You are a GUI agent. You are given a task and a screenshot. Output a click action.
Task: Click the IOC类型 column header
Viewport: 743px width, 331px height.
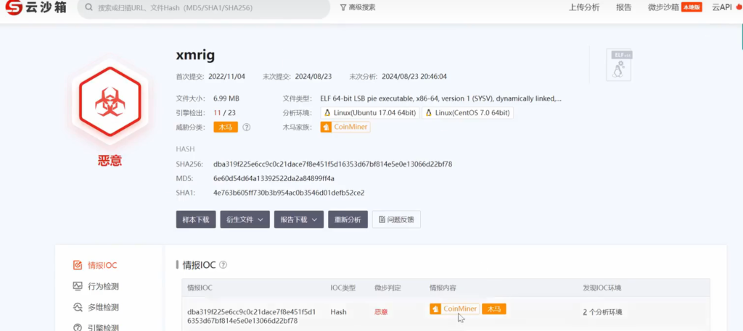[x=343, y=288]
